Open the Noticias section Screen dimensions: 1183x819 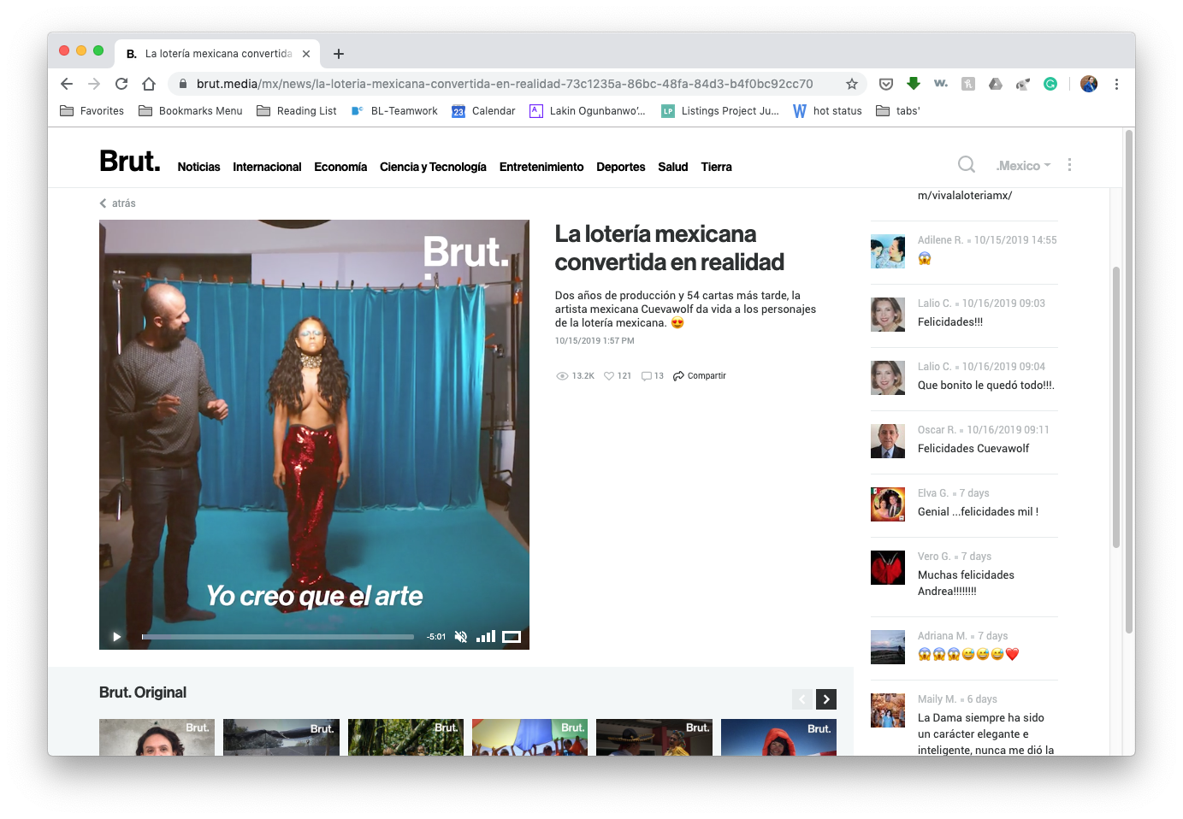[198, 167]
